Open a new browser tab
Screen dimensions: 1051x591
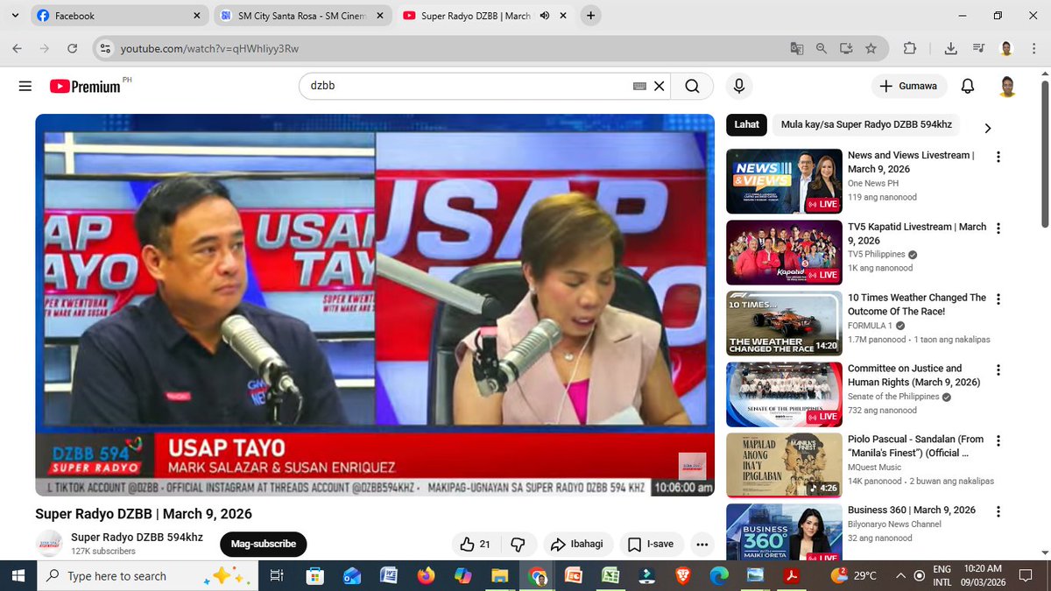(x=591, y=16)
